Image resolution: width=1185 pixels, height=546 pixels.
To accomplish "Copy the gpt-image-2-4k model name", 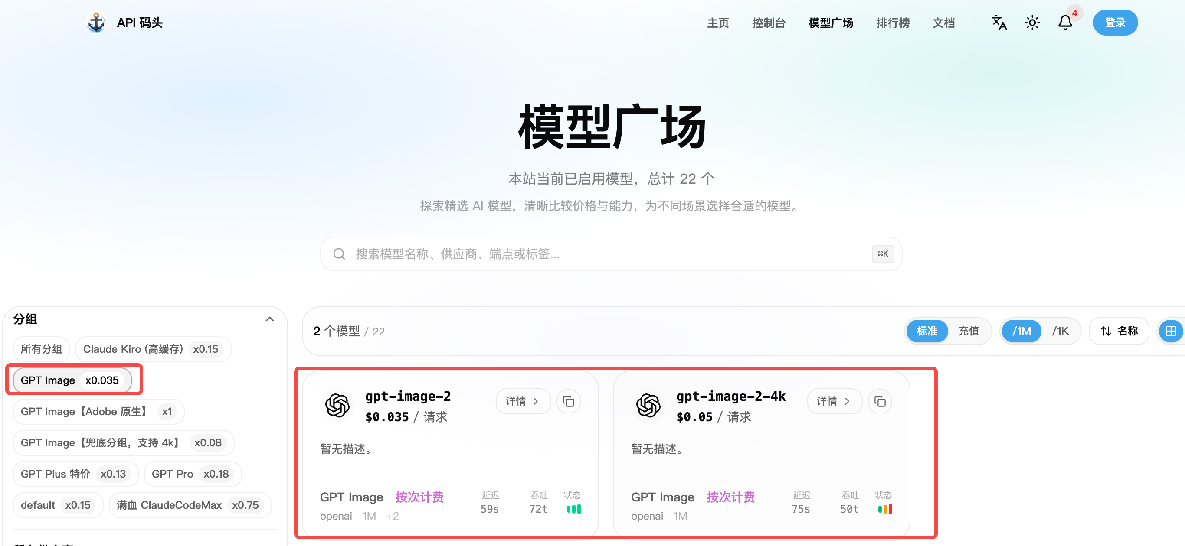I will pos(880,401).
